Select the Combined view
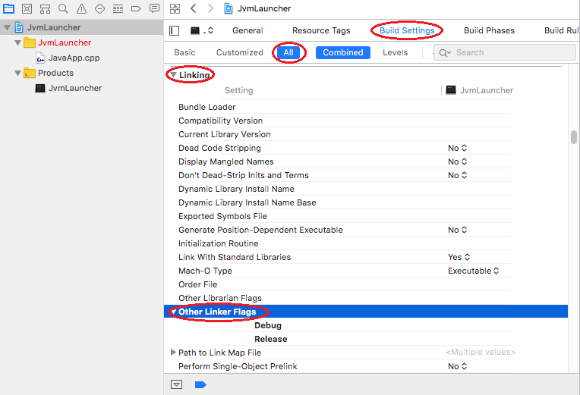The width and height of the screenshot is (580, 395). 343,52
